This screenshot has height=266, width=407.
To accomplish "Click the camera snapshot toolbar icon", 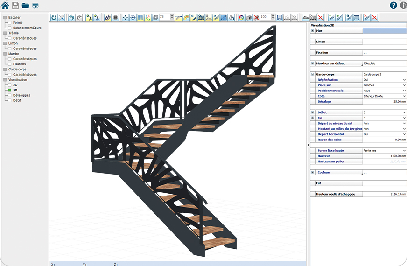I will [249, 17].
